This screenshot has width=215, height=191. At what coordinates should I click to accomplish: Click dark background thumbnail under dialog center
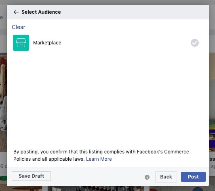(96, 189)
